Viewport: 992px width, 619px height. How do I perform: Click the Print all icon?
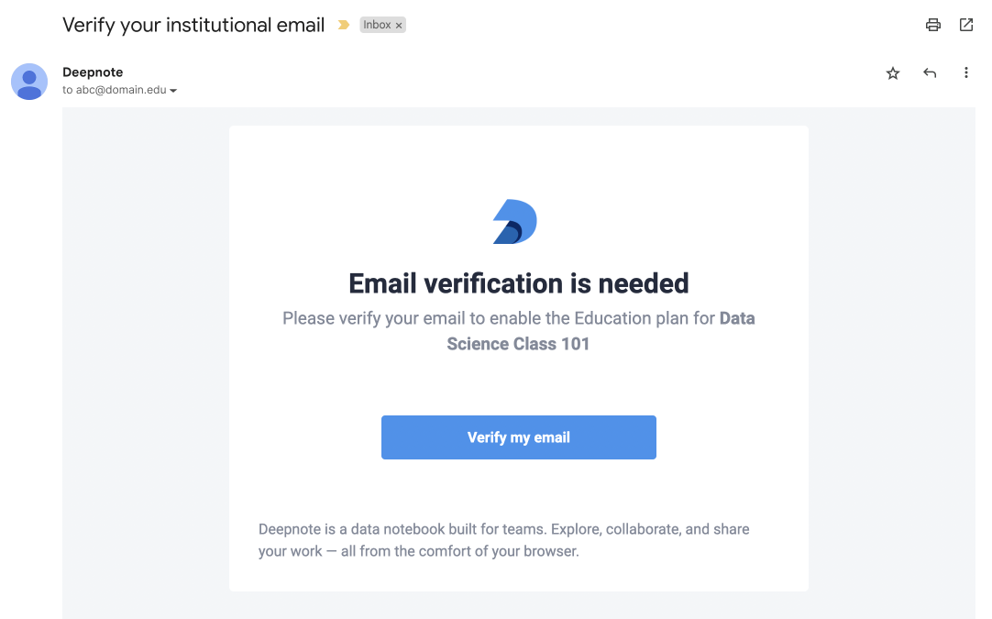(x=932, y=25)
